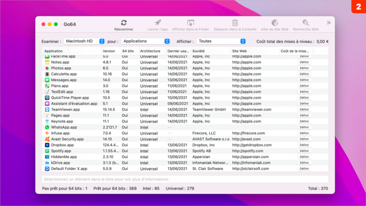Click 'Intel : 85' status text
Viewport: 366px width, 206px height.
point(151,189)
